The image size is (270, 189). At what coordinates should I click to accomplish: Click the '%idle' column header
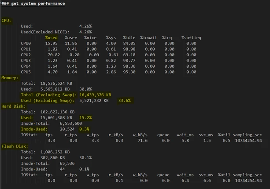[129, 38]
